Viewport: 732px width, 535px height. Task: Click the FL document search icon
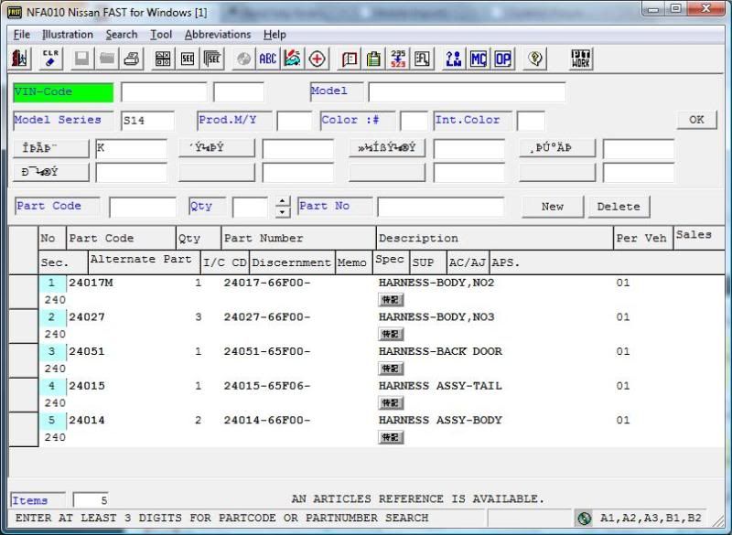pos(422,59)
